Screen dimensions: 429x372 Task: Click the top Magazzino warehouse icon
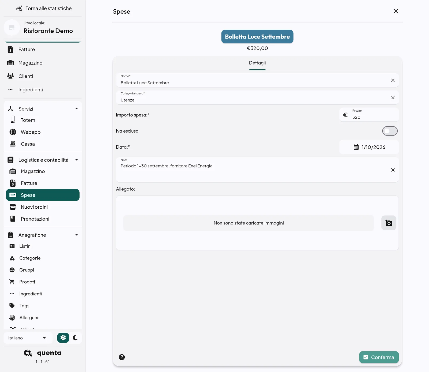[x=10, y=63]
